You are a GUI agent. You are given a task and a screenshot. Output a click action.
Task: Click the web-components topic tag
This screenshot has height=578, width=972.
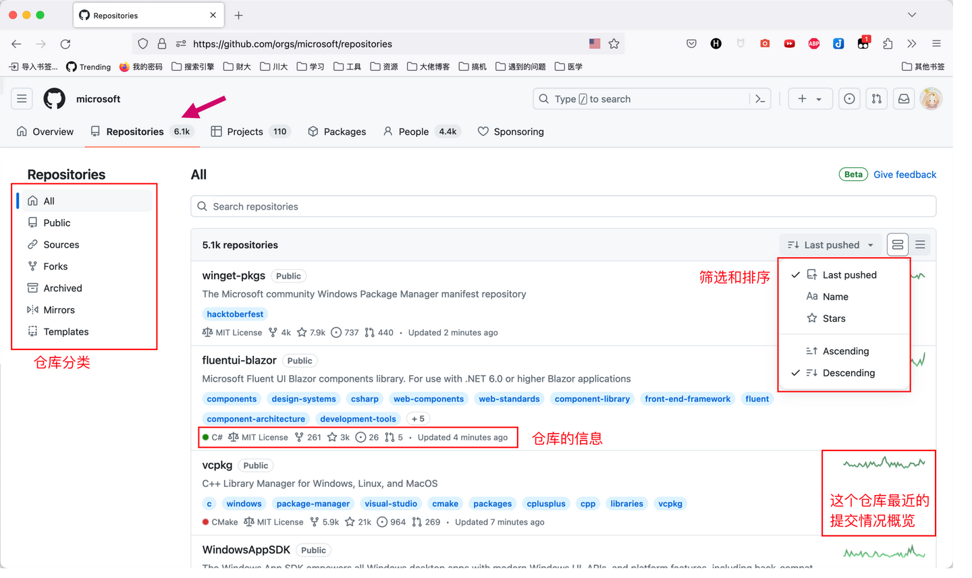coord(429,399)
